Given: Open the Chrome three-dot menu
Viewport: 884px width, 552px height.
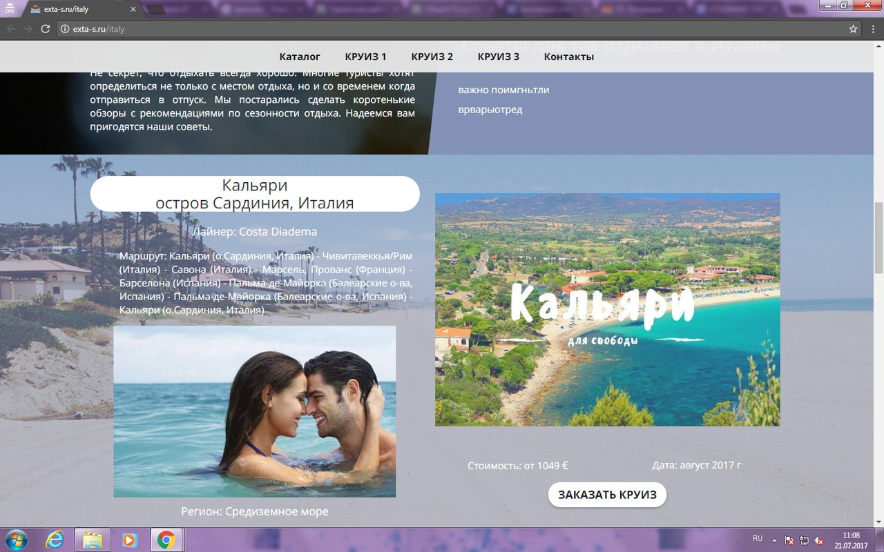Looking at the screenshot, I should (872, 29).
